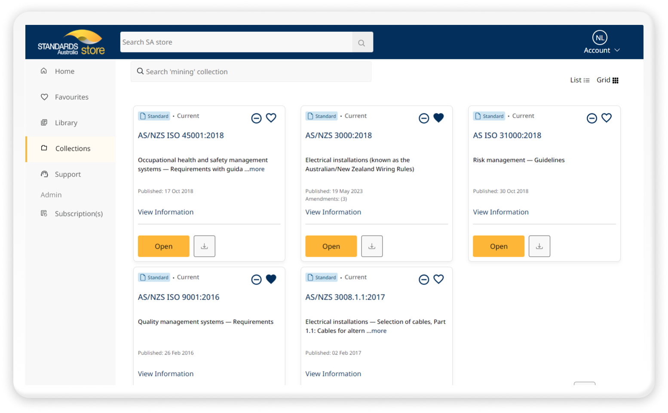Remove AS/NZS 3008.1.1:2017 from collection
The width and height of the screenshot is (668, 413).
tap(424, 279)
